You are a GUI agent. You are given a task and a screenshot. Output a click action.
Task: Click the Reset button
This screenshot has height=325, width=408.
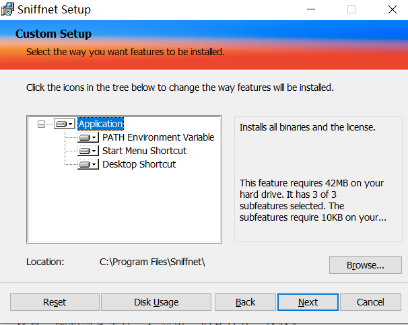point(55,302)
